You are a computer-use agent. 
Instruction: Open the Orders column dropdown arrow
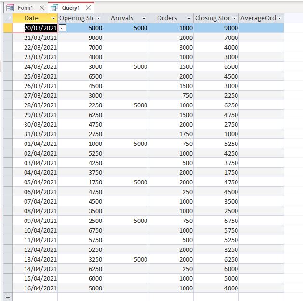[x=189, y=18]
